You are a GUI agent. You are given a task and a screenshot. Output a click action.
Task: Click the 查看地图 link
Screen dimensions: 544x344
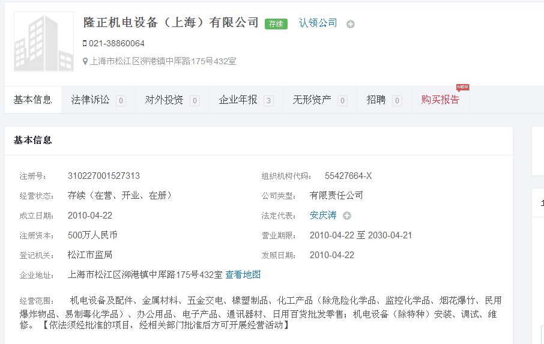click(243, 275)
